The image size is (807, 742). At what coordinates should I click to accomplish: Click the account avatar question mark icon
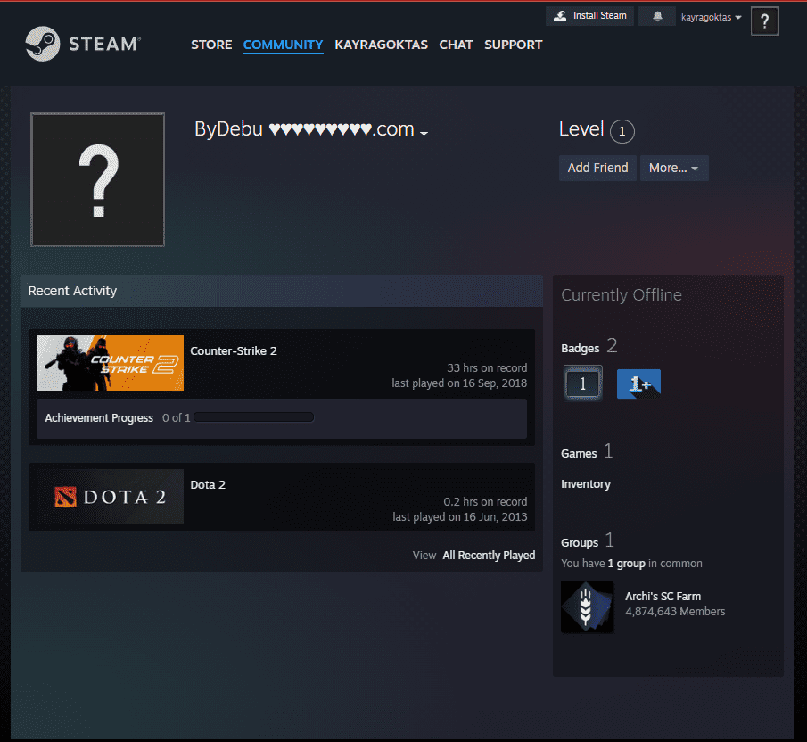(764, 21)
